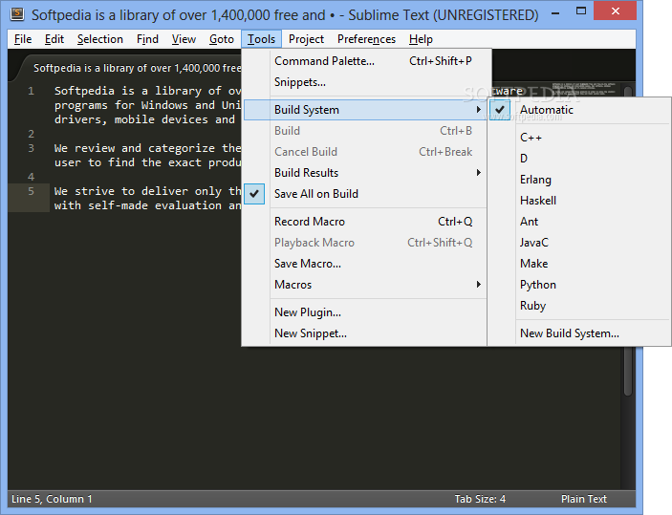Select New Snippet... entry
The image size is (672, 515).
tap(365, 333)
